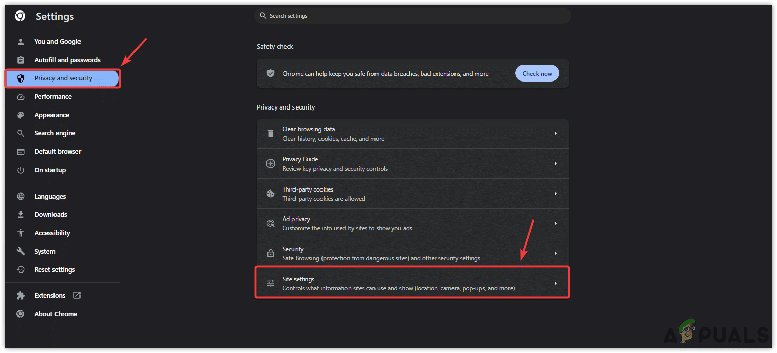This screenshot has height=353, width=777.
Task: Open Reset settings in the sidebar
Action: pos(55,270)
